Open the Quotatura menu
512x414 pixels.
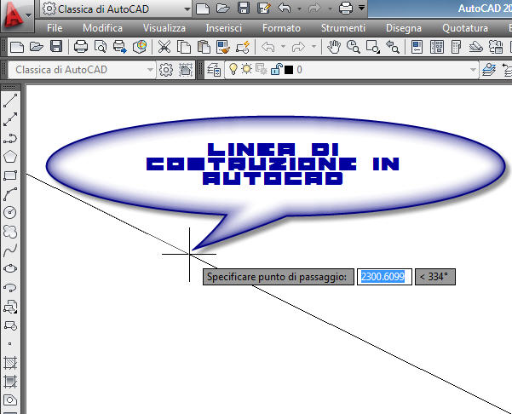[465, 28]
